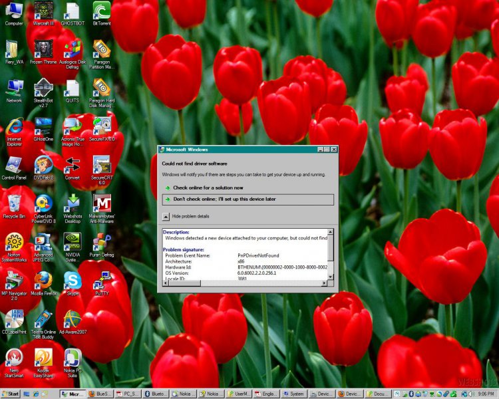Choose Don't check online; set up later

pyautogui.click(x=224, y=199)
